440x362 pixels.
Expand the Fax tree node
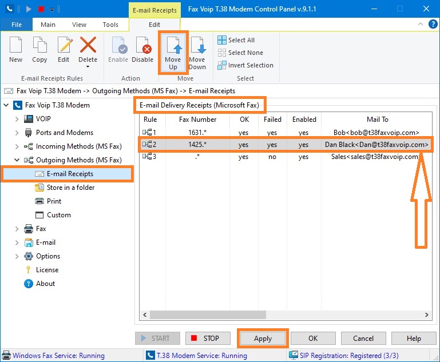pyautogui.click(x=17, y=229)
